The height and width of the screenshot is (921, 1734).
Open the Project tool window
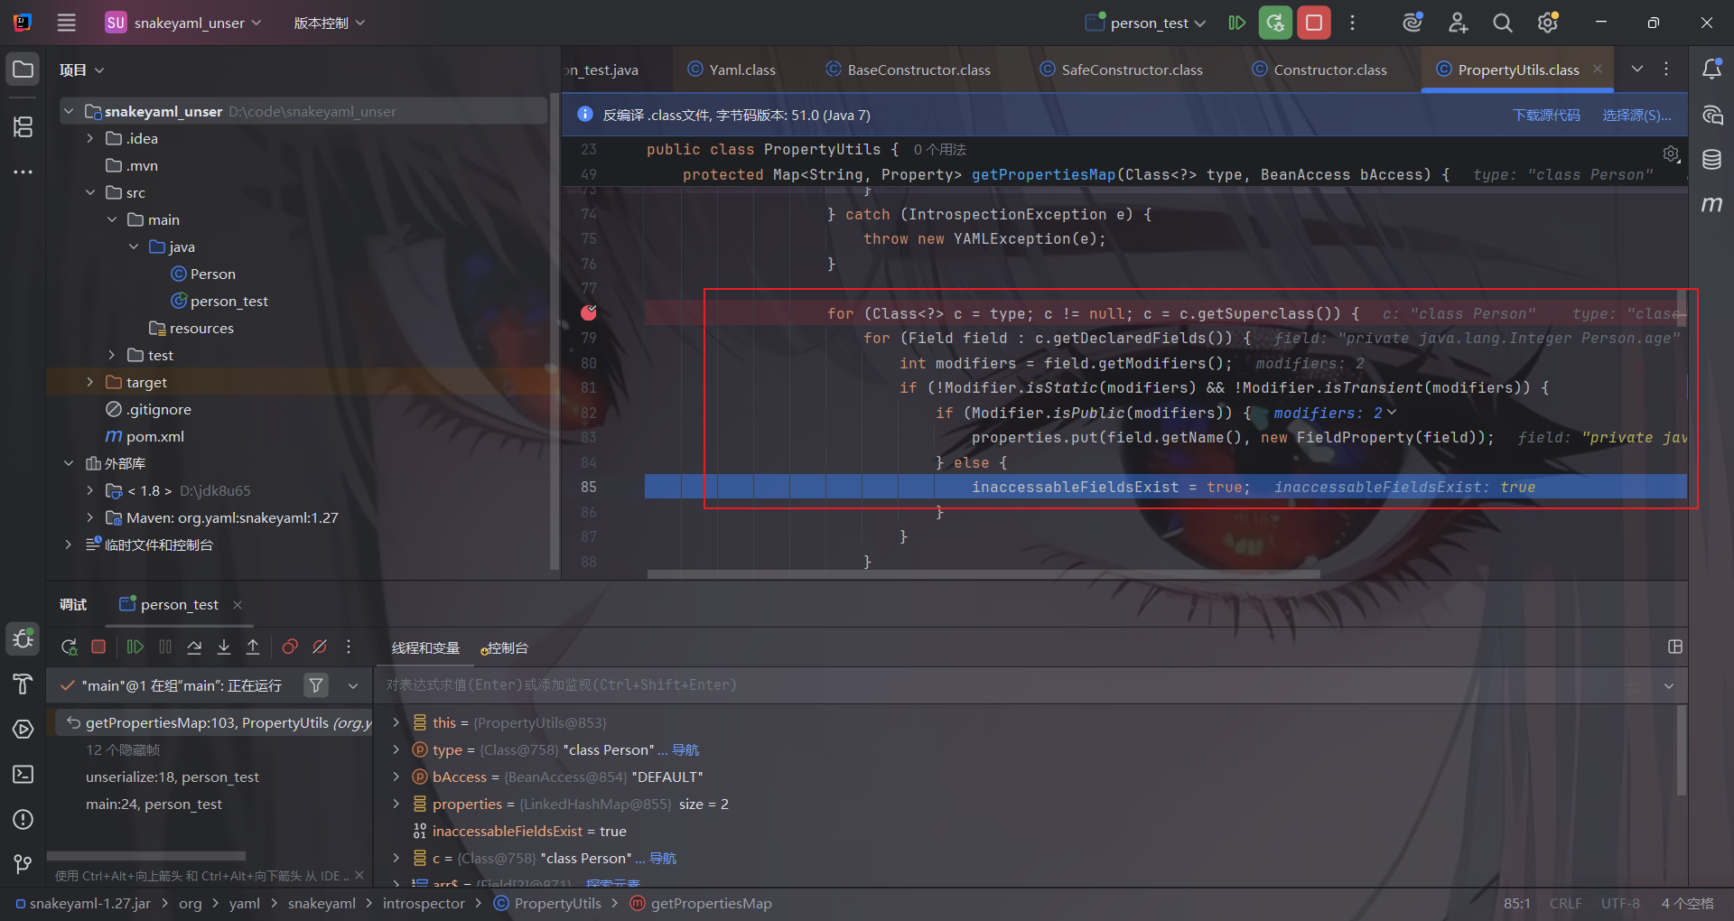pos(23,70)
